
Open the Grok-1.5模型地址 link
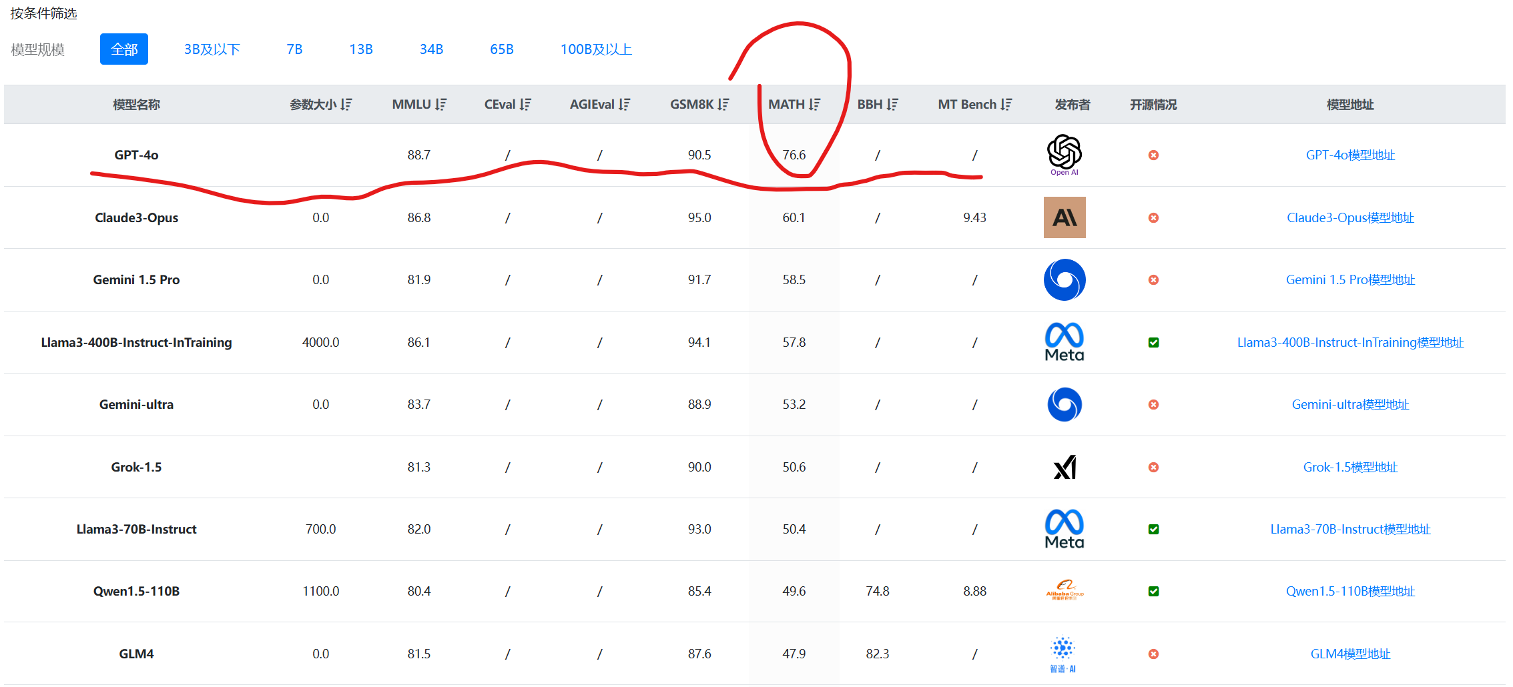pyautogui.click(x=1350, y=467)
